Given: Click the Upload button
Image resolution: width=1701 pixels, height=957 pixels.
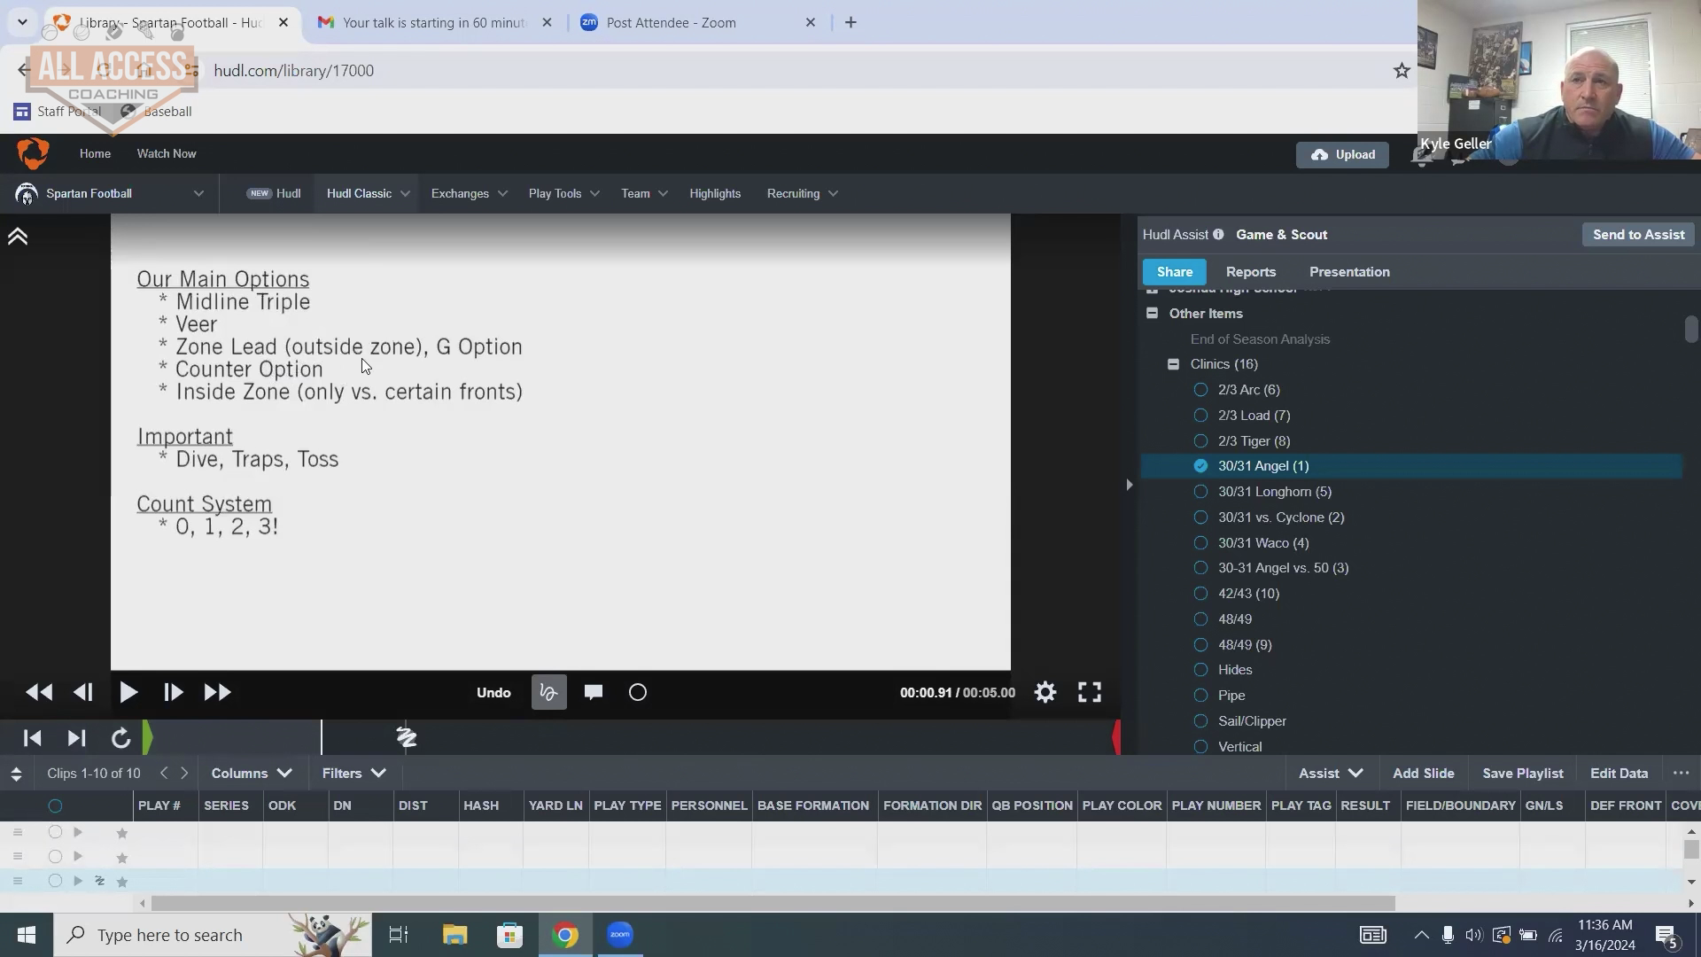Looking at the screenshot, I should point(1342,155).
